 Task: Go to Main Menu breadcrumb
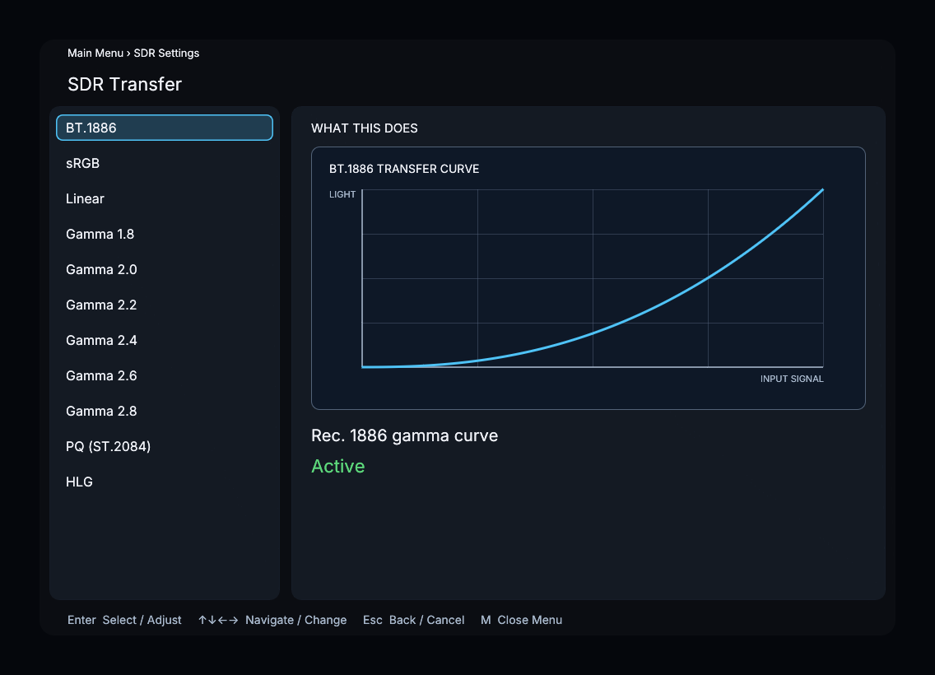[95, 53]
